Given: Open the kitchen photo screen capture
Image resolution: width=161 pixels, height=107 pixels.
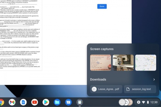Looking at the screenshot, I should [x=123, y=63].
